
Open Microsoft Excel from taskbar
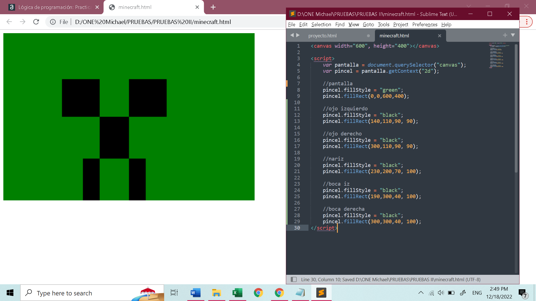[237, 293]
